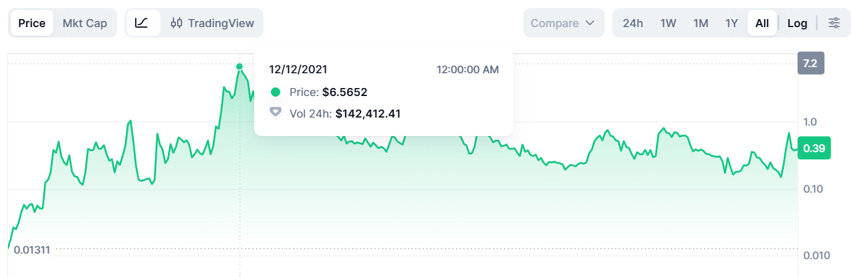Viewport: 851px width, 277px height.
Task: Switch chart to Price view
Action: (32, 23)
